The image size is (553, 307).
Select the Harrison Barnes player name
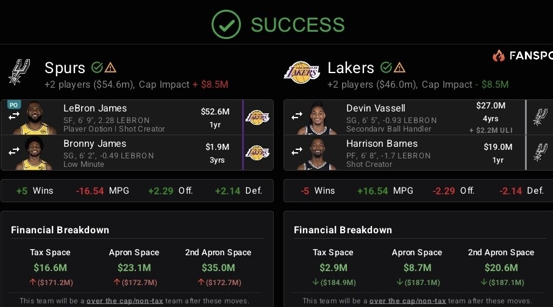pyautogui.click(x=382, y=144)
